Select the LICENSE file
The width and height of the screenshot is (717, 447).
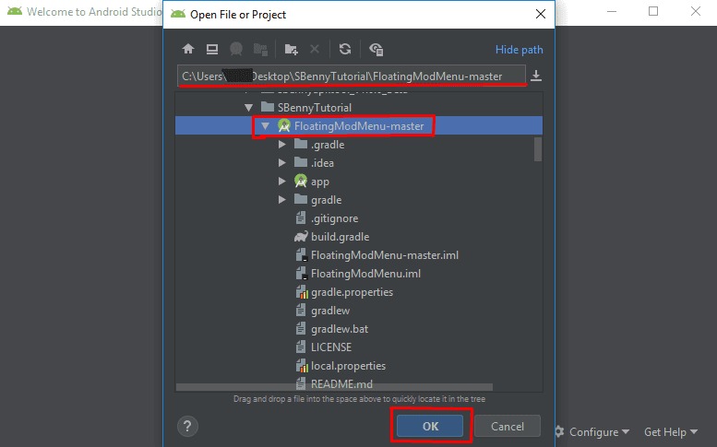tap(323, 347)
